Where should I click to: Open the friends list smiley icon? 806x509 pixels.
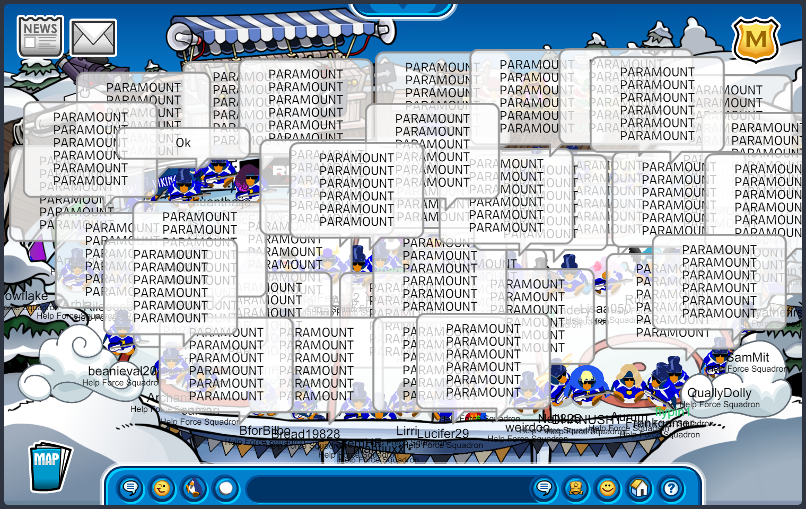click(608, 488)
